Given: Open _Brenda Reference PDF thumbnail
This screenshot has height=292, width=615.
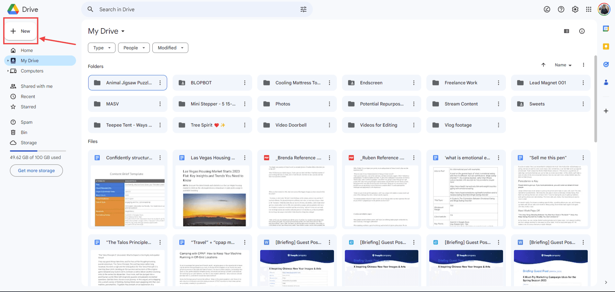Looking at the screenshot, I should pyautogui.click(x=297, y=196).
